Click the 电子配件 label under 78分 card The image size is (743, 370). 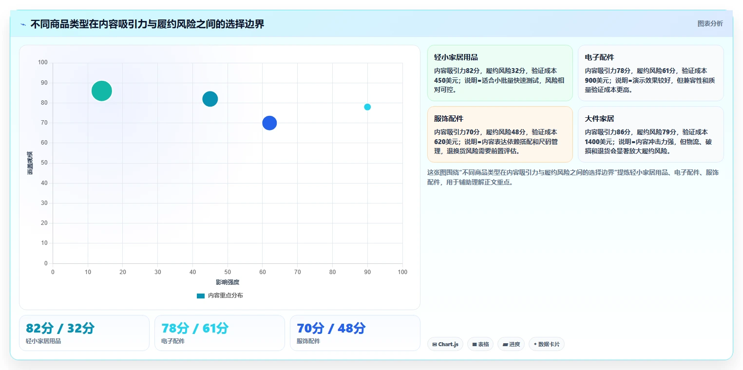(173, 341)
